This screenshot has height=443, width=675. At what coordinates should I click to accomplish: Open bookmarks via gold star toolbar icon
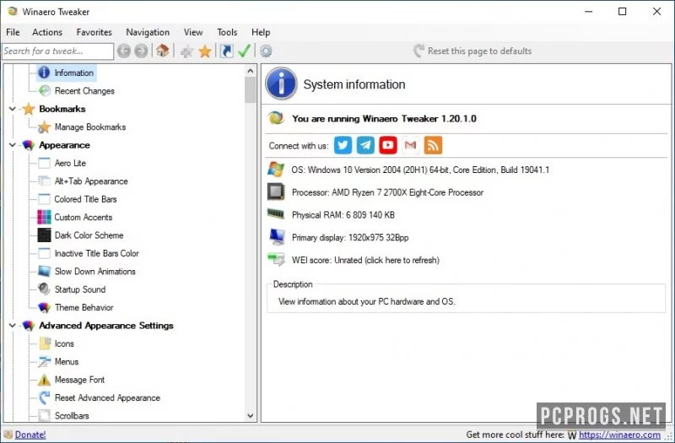[205, 51]
